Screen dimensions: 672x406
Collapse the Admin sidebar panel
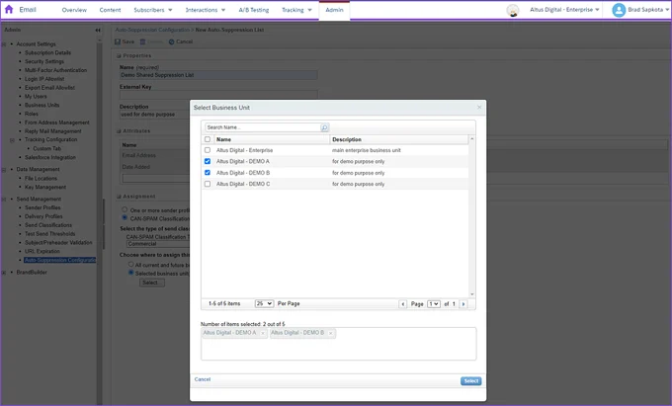(98, 30)
